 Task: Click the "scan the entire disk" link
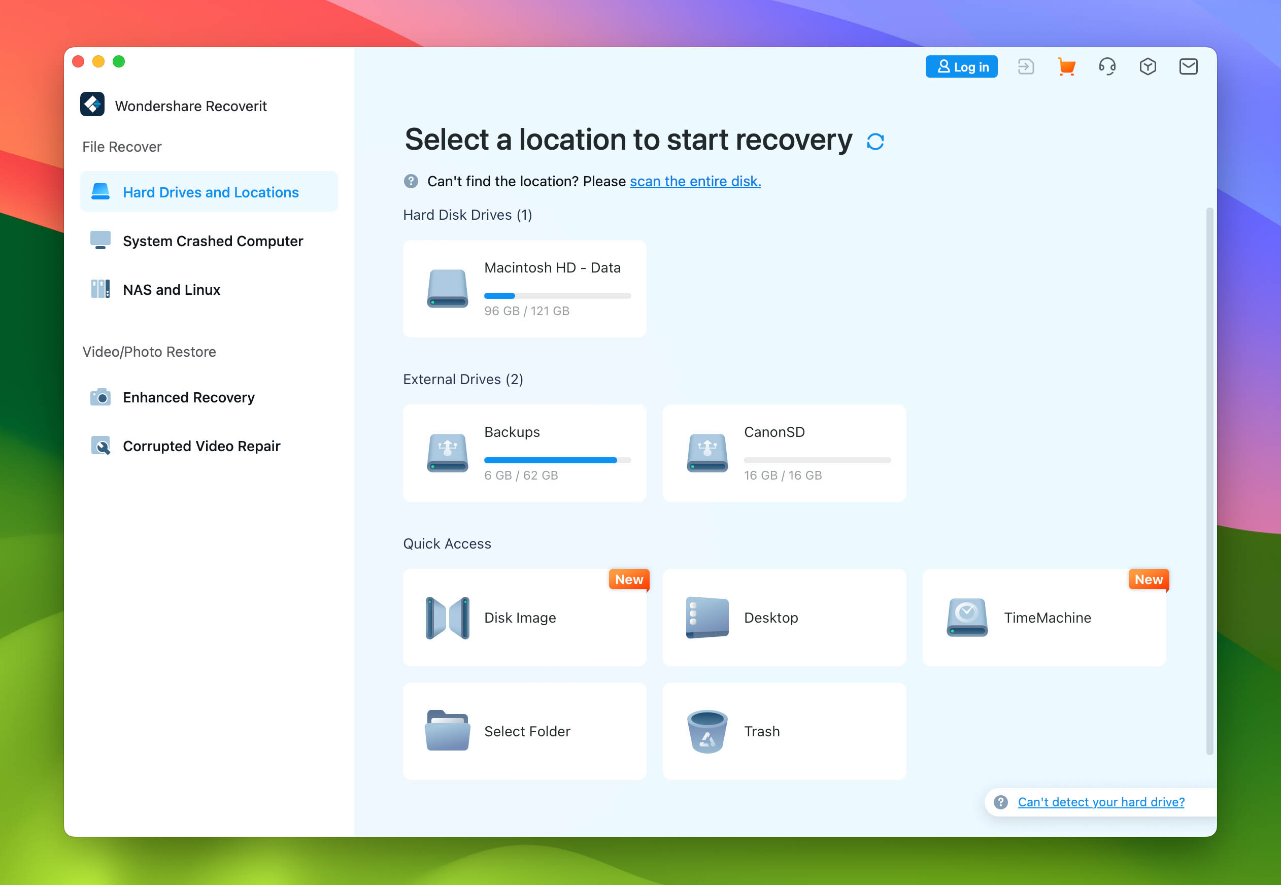(695, 181)
